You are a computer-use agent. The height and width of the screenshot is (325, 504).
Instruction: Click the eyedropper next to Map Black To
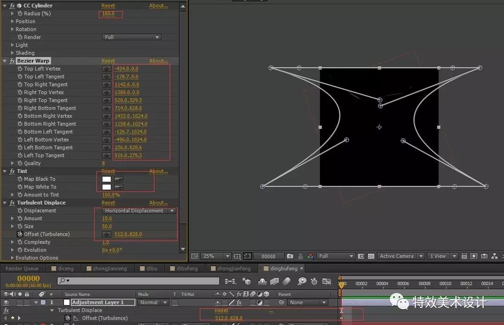[119, 179]
